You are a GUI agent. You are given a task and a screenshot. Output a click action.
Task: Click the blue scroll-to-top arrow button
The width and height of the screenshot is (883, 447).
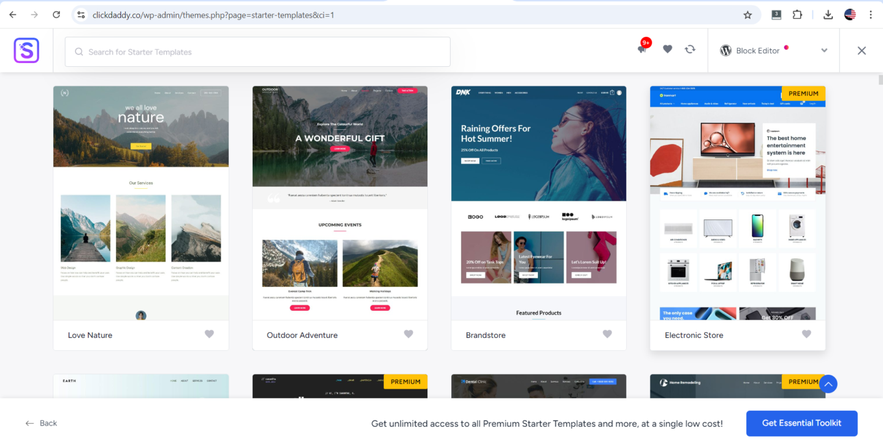point(828,384)
